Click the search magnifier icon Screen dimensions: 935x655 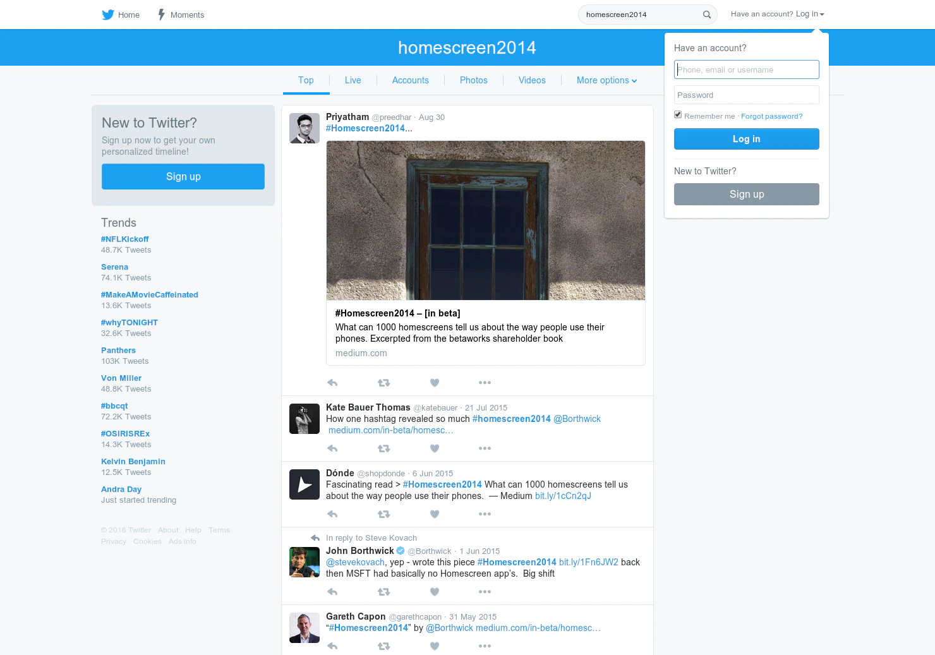tap(707, 15)
